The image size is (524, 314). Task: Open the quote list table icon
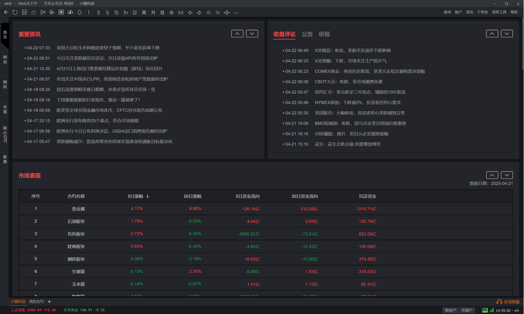pos(25,12)
